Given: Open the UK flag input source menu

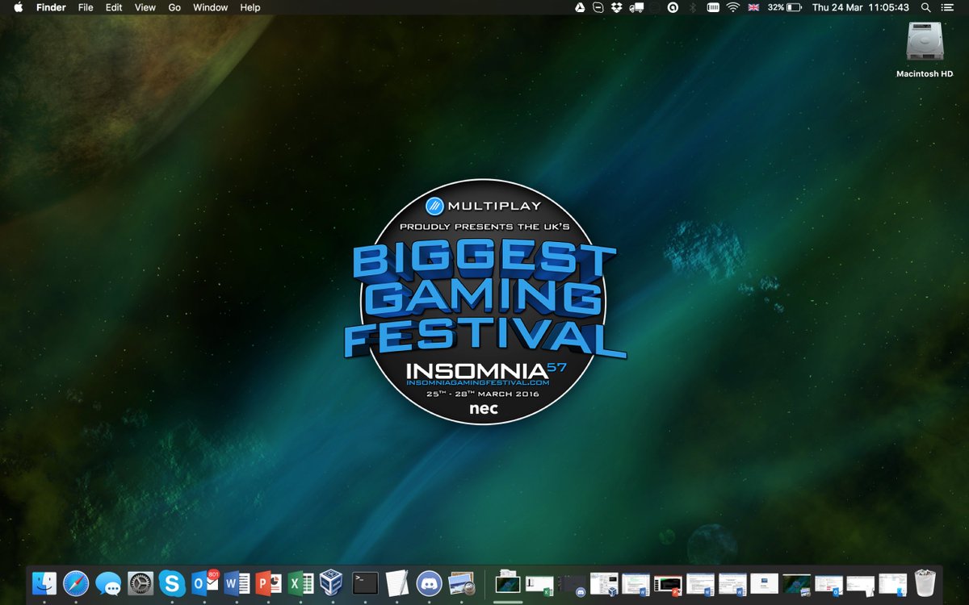Looking at the screenshot, I should coord(753,7).
